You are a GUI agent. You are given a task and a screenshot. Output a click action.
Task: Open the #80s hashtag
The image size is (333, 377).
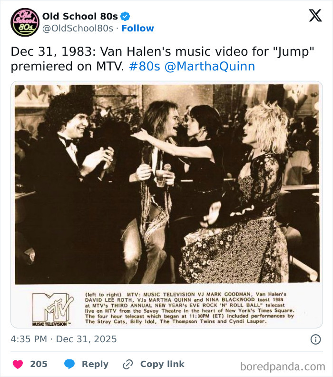point(145,66)
